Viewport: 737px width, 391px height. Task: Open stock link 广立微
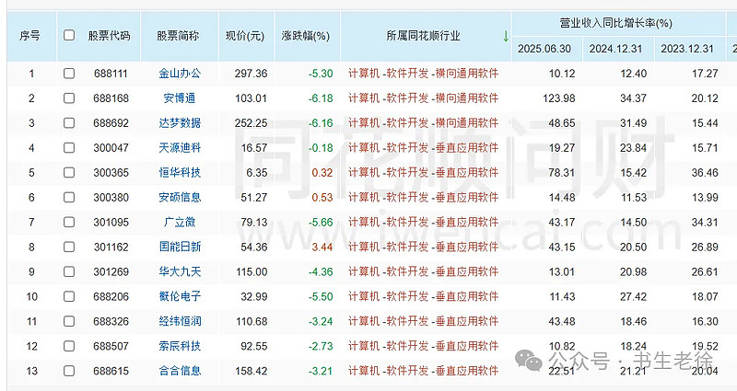pyautogui.click(x=180, y=222)
